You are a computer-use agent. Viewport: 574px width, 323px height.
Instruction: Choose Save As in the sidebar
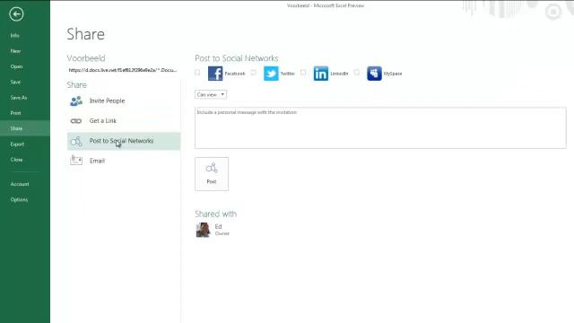click(19, 98)
